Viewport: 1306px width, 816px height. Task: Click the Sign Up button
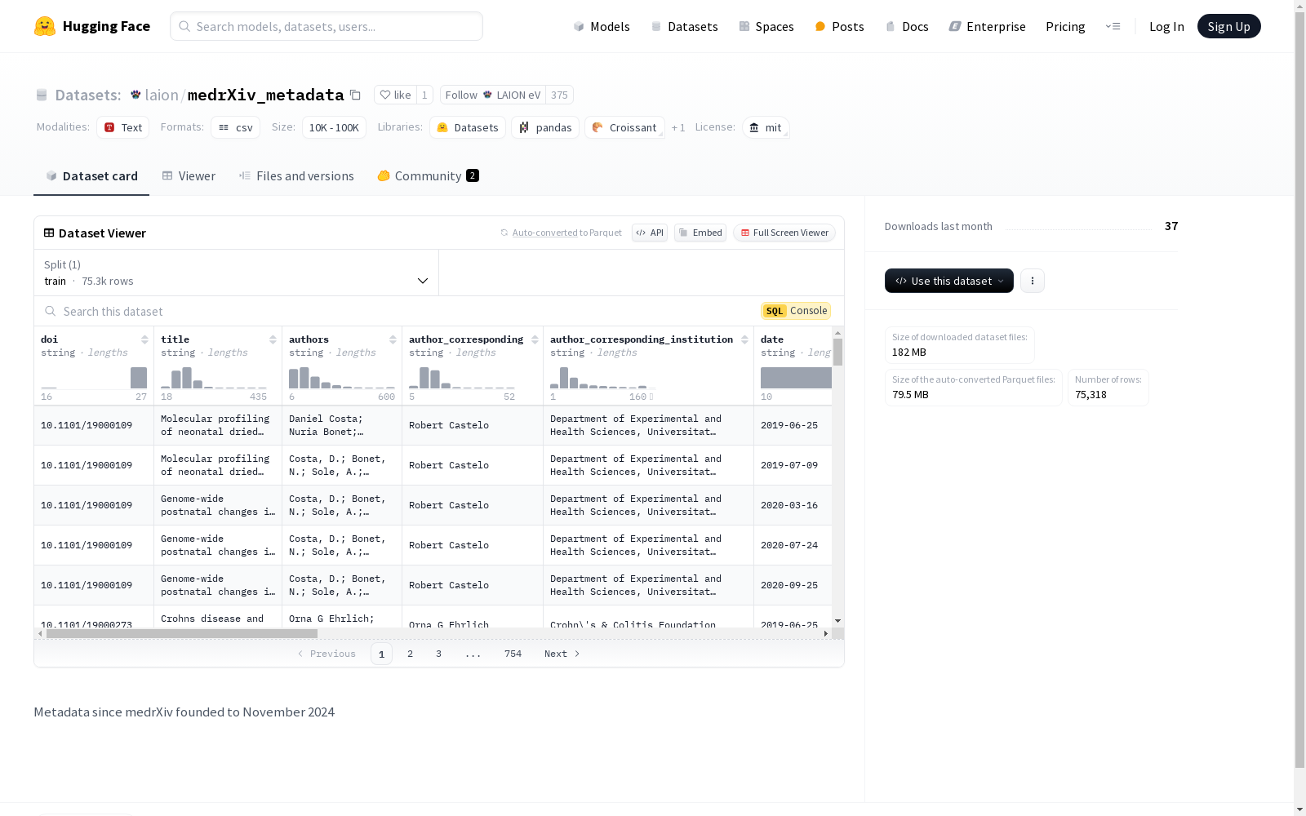click(x=1228, y=26)
